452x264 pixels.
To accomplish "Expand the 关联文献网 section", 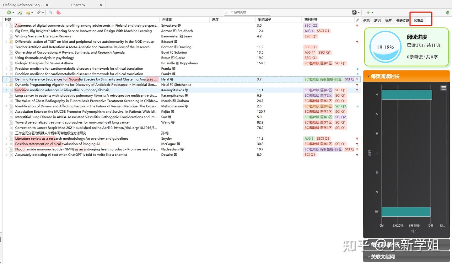I will 406,257.
